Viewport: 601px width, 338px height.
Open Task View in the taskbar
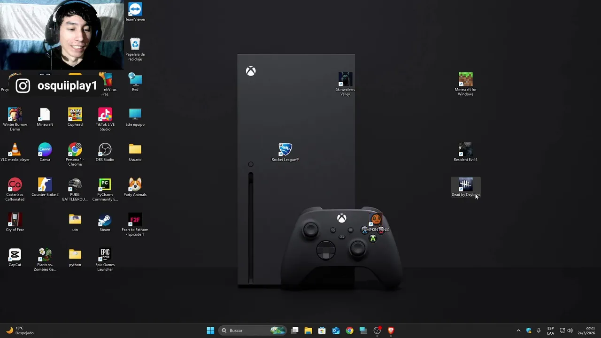pos(294,330)
